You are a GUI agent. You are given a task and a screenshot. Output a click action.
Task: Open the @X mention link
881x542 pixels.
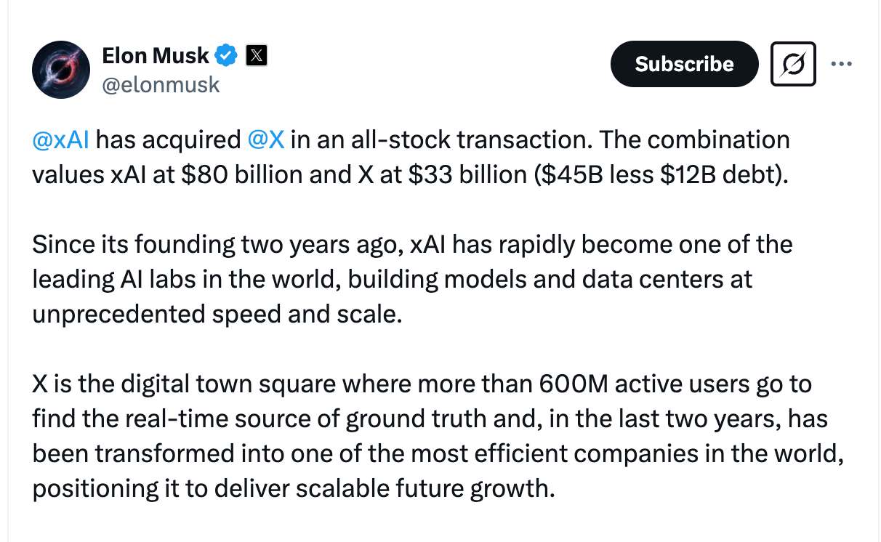(266, 139)
